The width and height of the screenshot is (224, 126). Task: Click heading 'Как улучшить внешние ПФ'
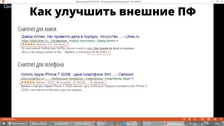pyautogui.click(x=113, y=12)
